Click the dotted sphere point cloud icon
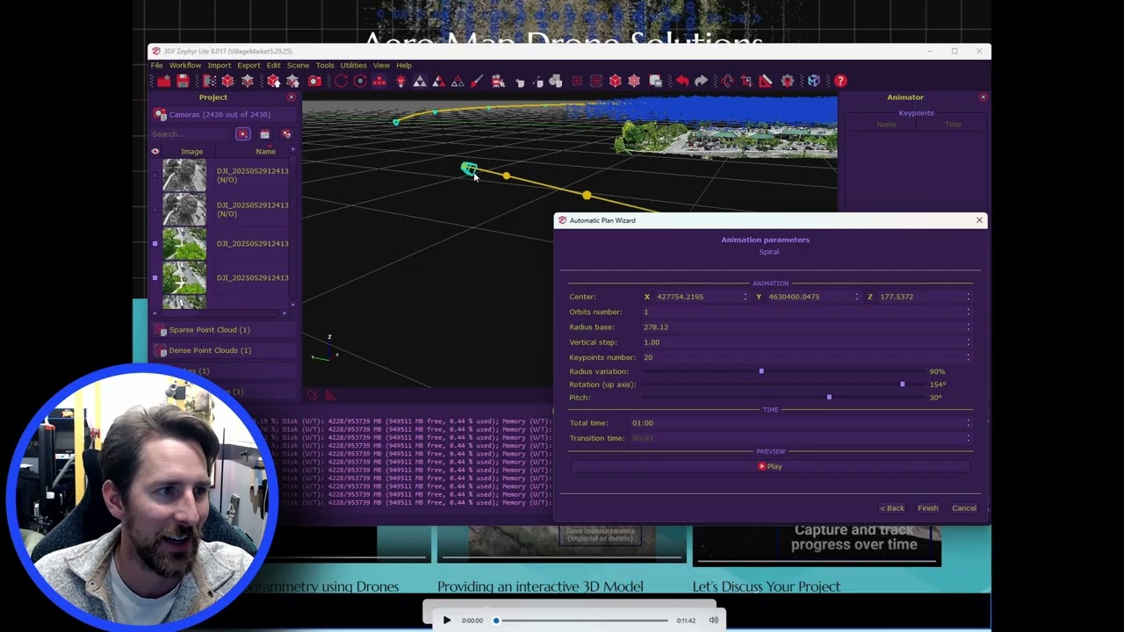 (x=577, y=81)
